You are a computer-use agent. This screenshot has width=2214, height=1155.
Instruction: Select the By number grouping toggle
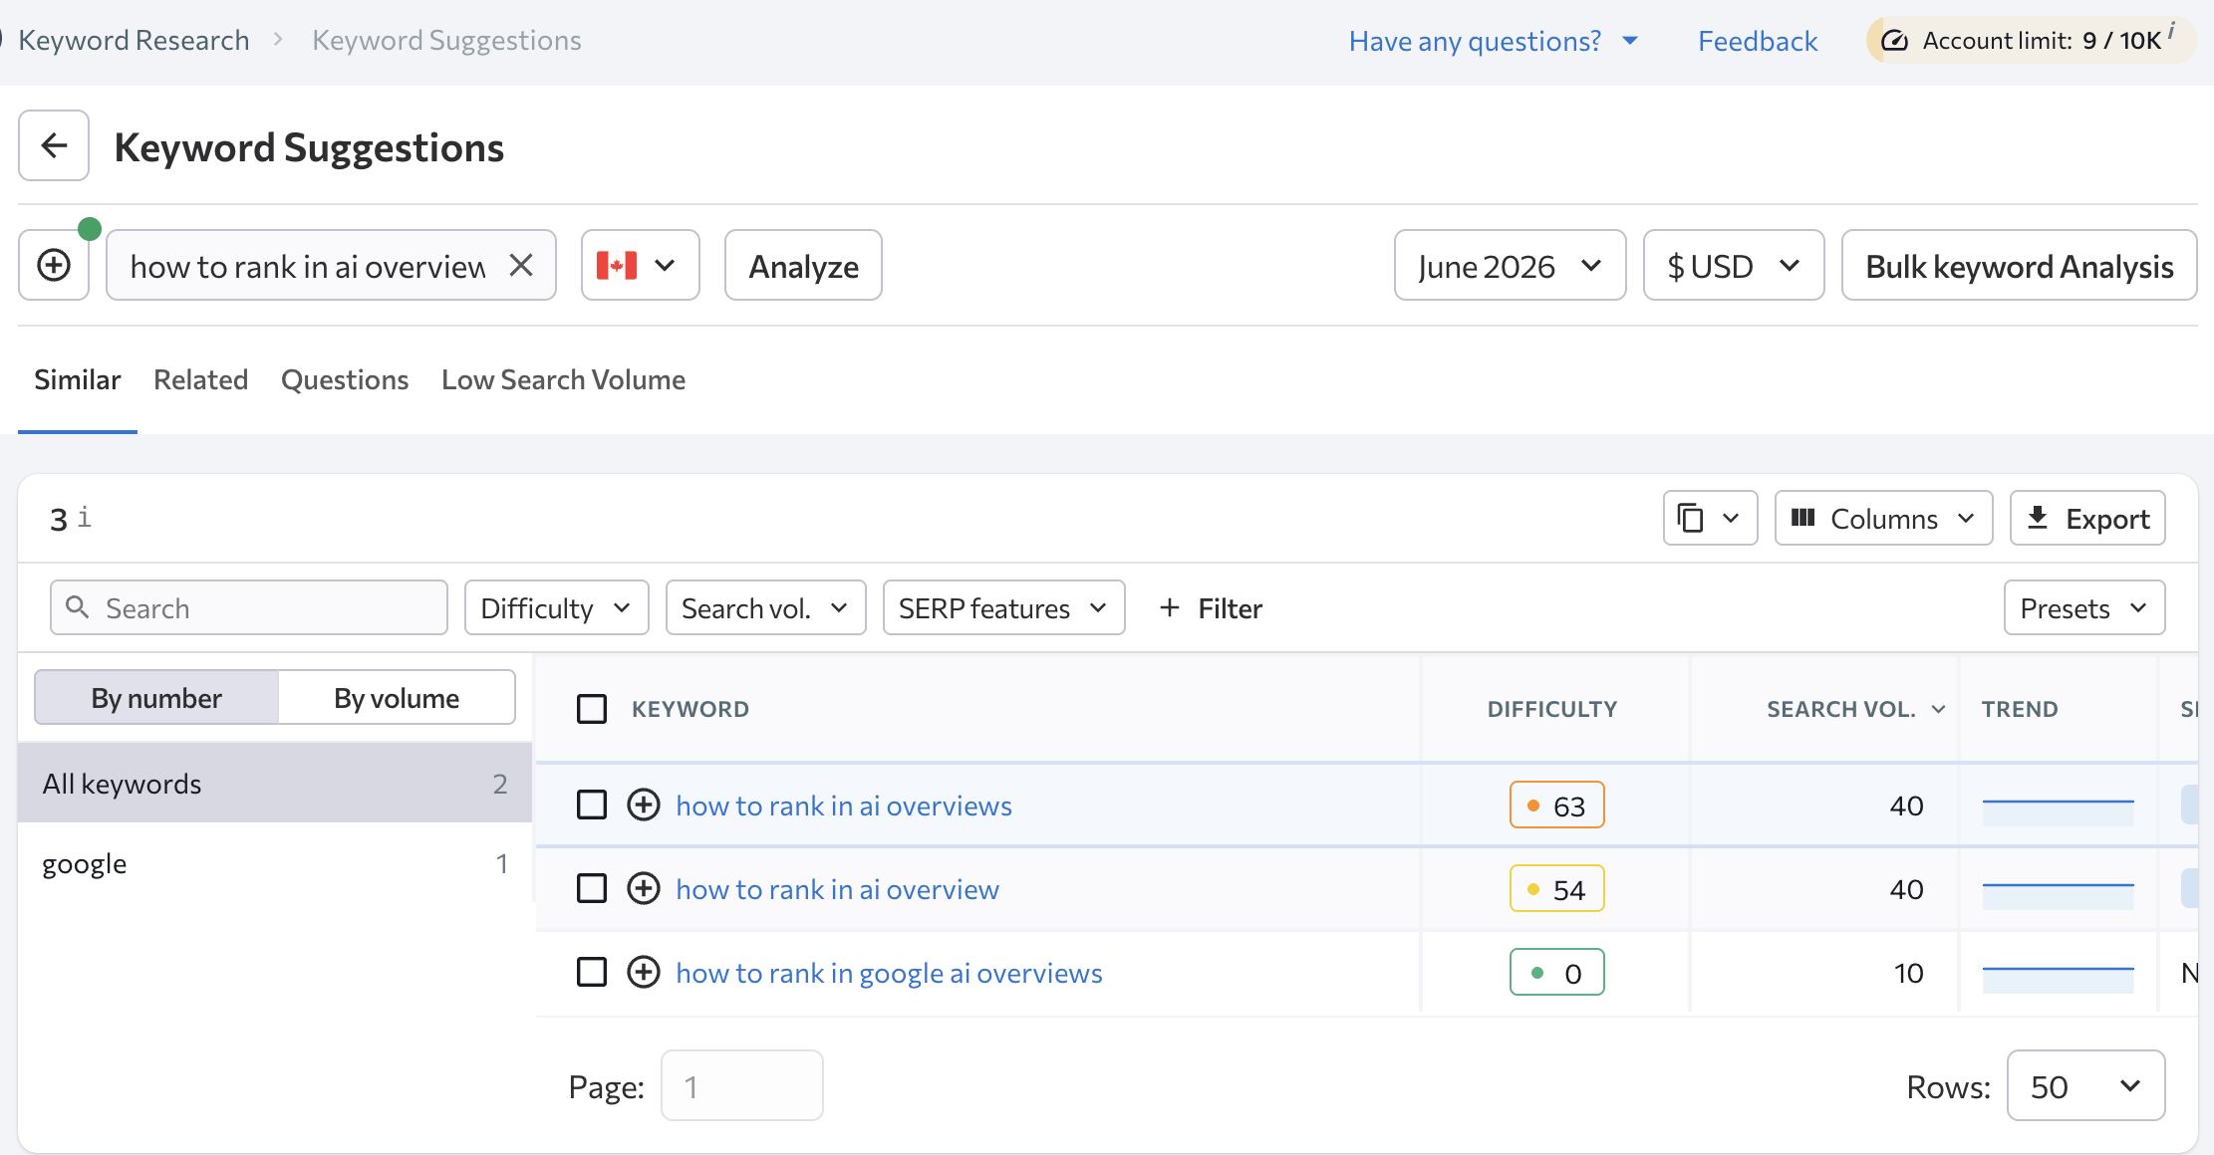coord(156,697)
